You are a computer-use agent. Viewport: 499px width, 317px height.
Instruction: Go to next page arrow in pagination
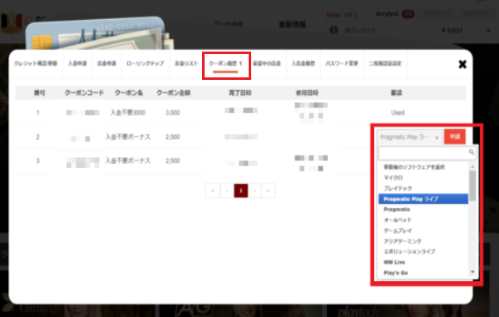254,191
